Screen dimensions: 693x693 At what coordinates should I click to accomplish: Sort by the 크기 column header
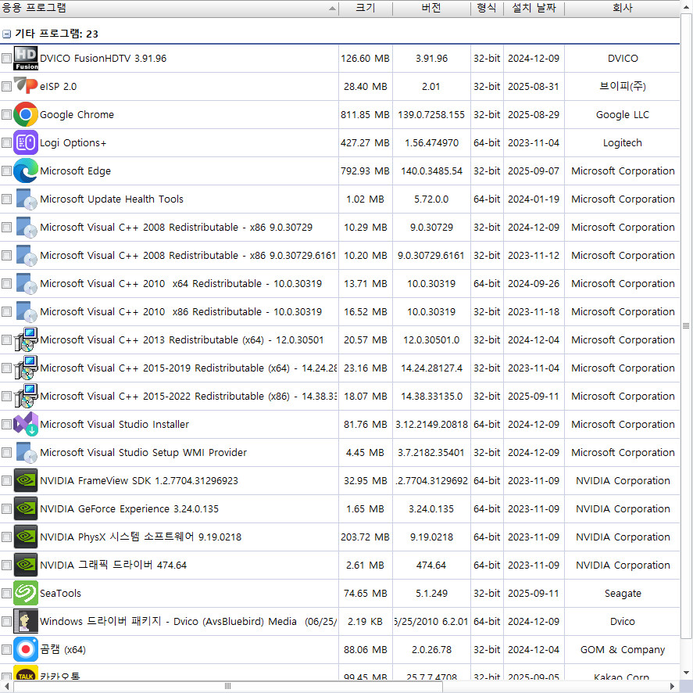click(366, 9)
